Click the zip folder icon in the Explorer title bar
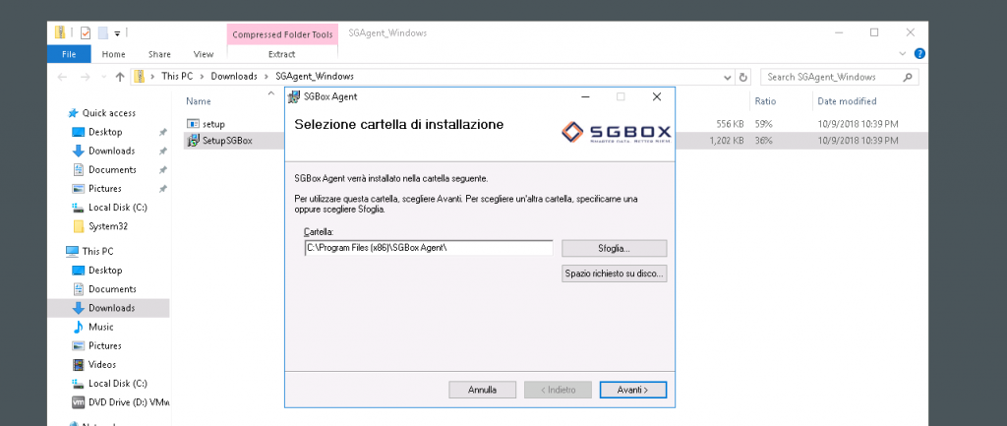1007x426 pixels. click(60, 32)
